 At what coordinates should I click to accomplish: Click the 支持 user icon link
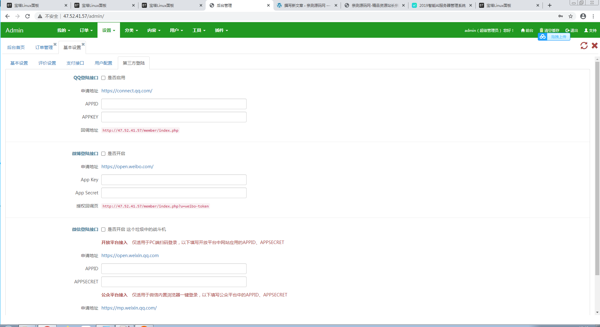coord(590,30)
